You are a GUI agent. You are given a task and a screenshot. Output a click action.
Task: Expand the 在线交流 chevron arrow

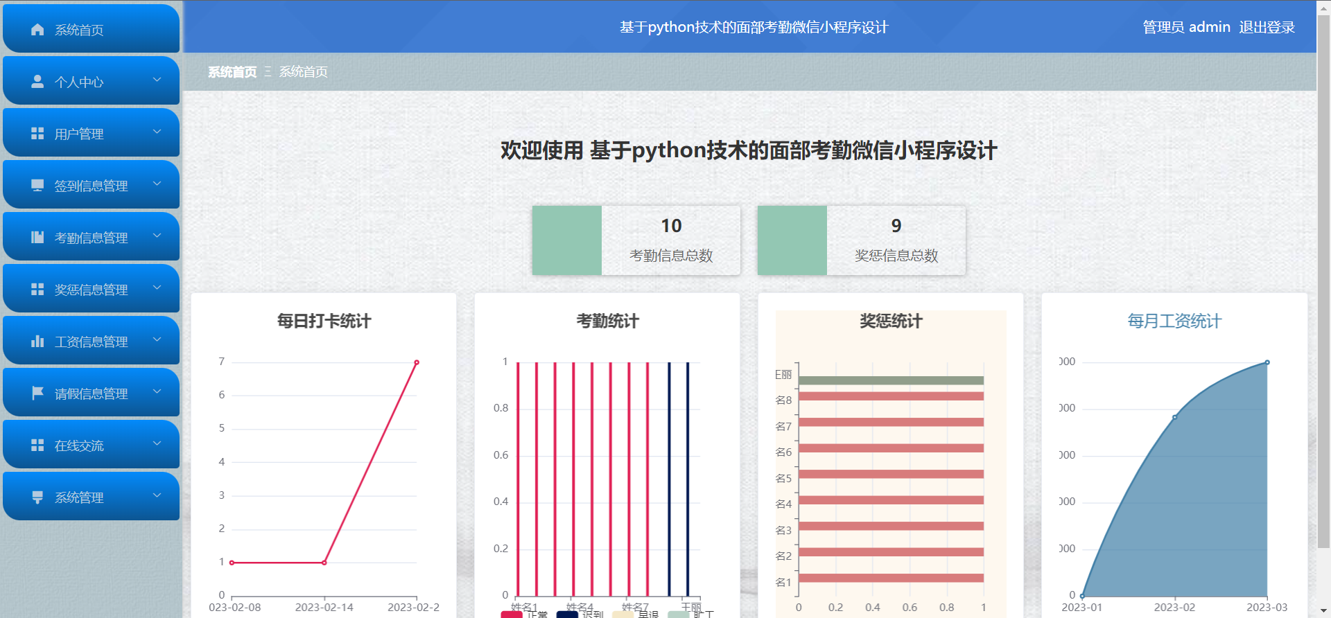157,443
